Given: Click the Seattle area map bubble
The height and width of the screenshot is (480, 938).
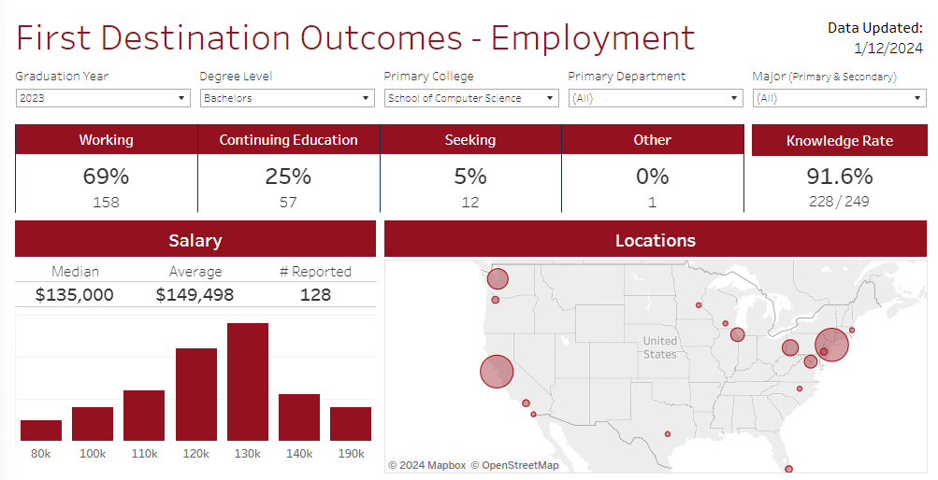Looking at the screenshot, I should coord(498,279).
